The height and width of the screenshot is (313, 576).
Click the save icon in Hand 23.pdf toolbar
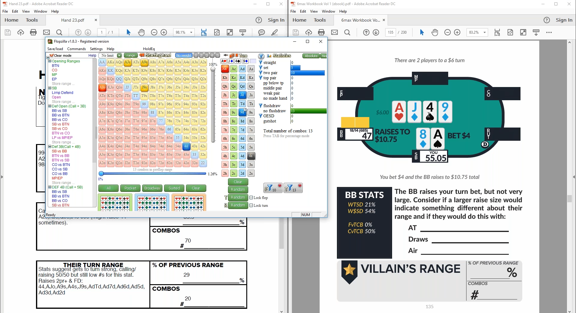coord(8,32)
